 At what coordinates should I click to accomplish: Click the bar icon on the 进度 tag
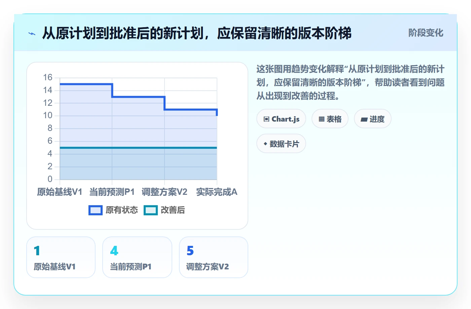[364, 119]
